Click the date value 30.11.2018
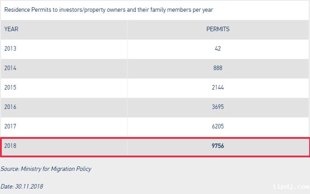The image size is (310, 194). 29,186
